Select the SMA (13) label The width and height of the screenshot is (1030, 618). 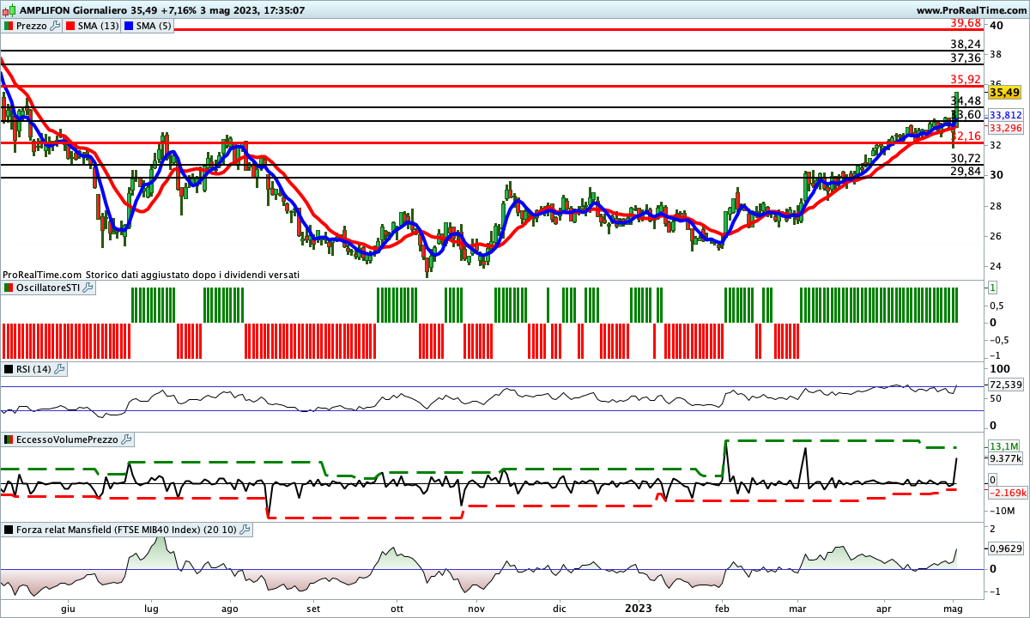pos(100,26)
